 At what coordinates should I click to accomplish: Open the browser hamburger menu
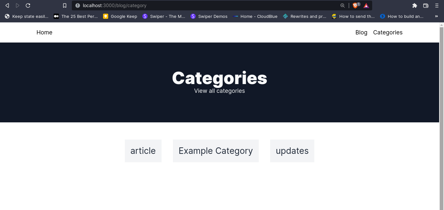point(437,6)
